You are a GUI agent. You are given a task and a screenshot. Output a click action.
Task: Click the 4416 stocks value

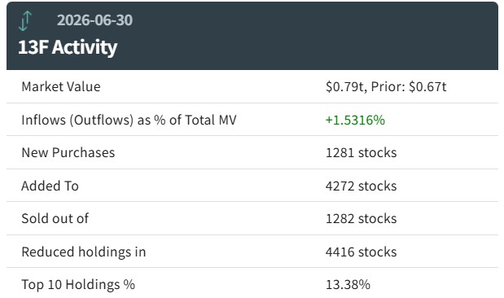(362, 252)
